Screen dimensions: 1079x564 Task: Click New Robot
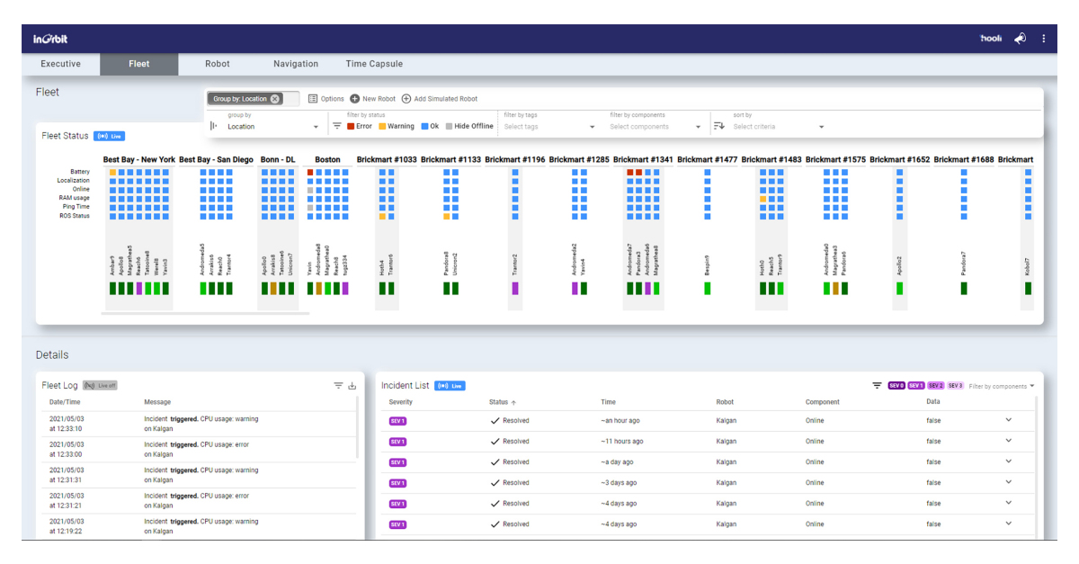(x=373, y=99)
